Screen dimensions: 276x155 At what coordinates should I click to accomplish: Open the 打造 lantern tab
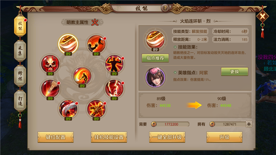coord(20,101)
